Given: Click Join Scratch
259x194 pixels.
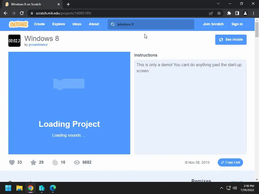Looking at the screenshot, I should pyautogui.click(x=213, y=24).
